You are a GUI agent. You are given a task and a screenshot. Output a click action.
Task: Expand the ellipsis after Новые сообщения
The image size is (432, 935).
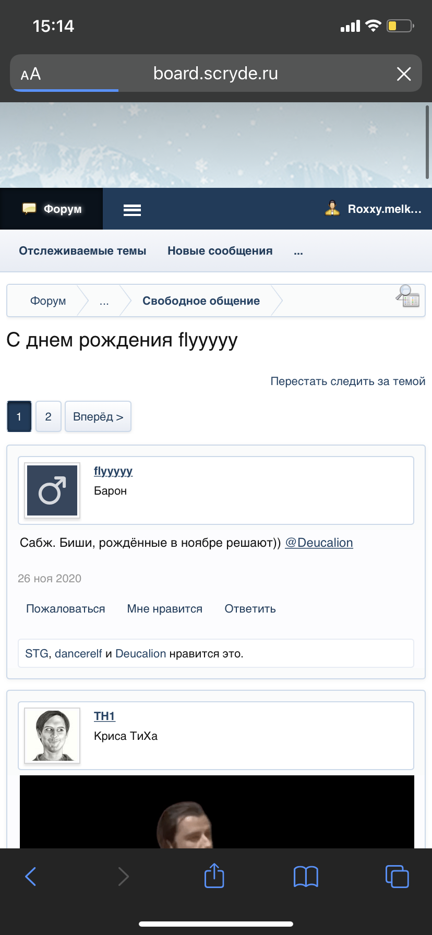tap(298, 251)
